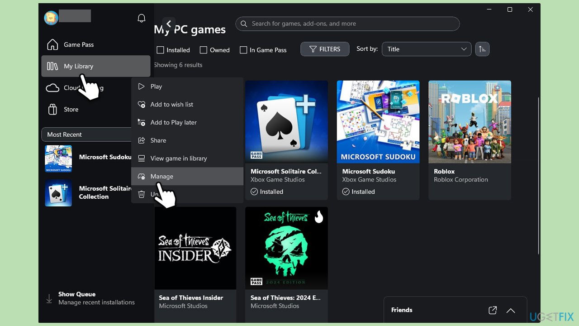
Task: Open the Friends panel header
Action: point(455,310)
